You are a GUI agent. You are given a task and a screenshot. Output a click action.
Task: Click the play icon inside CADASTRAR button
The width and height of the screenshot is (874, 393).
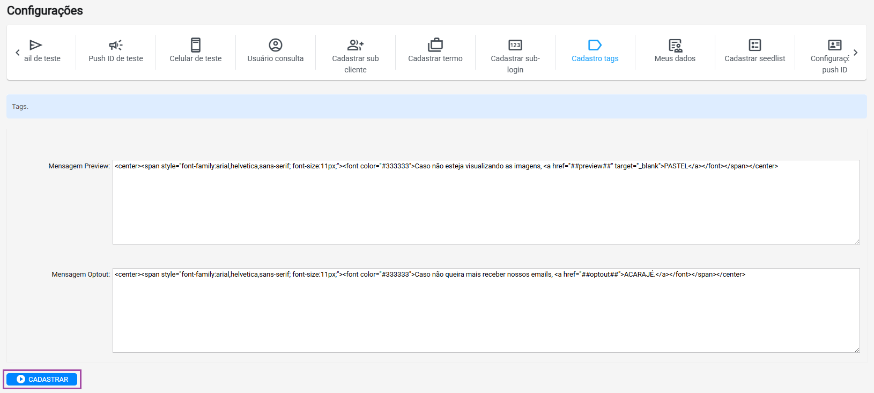(21, 379)
